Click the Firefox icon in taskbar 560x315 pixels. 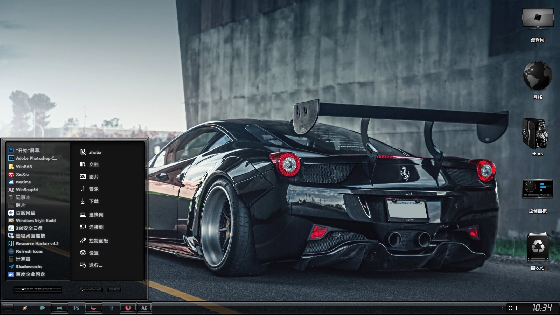[128, 308]
